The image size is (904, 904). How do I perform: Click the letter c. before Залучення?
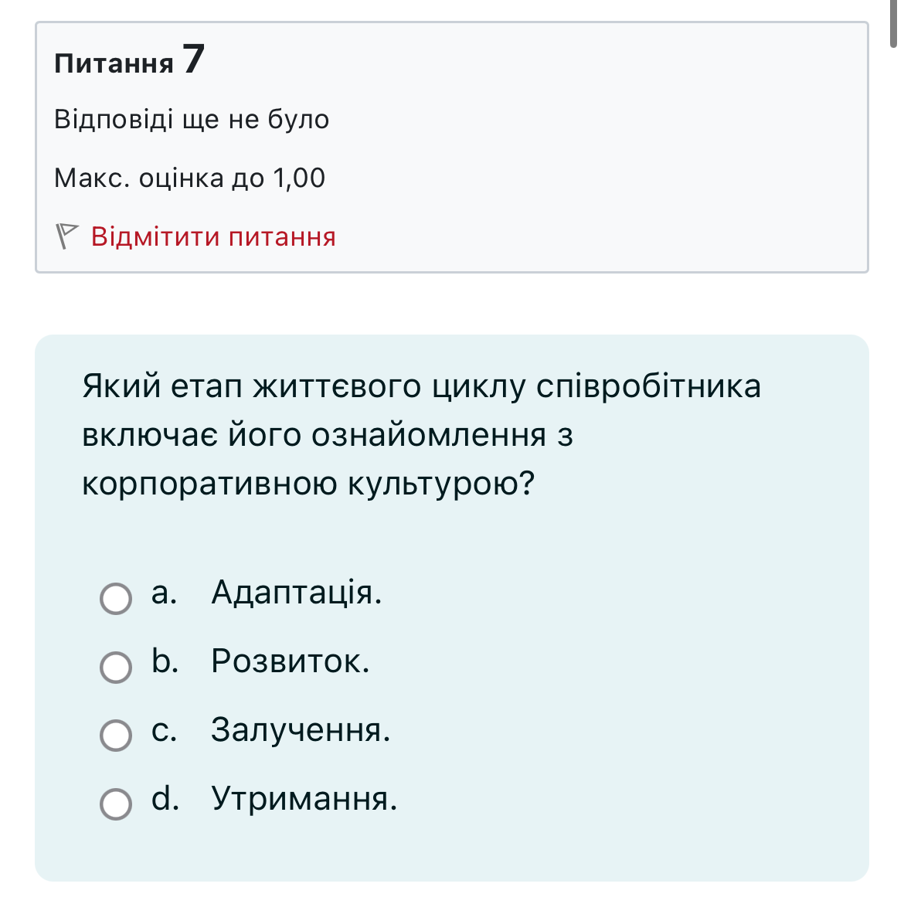164,729
